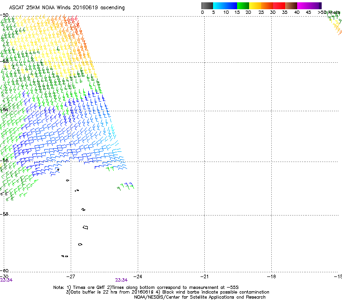Click the 23:34 time label below -30
This screenshot has width=342, height=300.
(x=6, y=280)
